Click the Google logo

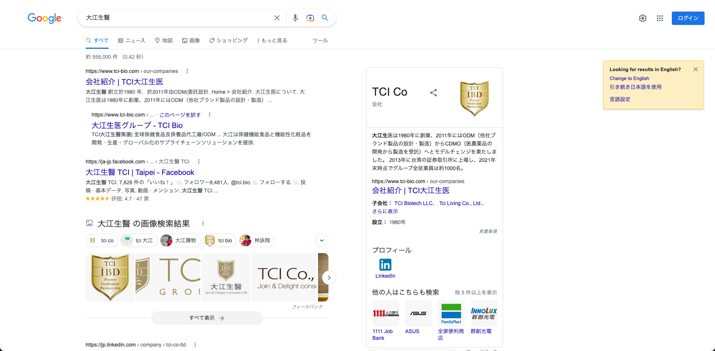point(44,18)
